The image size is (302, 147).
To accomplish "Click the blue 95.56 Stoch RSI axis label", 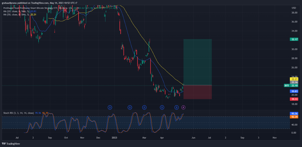I will 294,113.
